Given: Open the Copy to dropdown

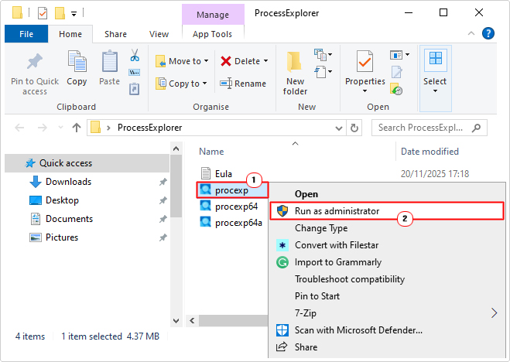Looking at the screenshot, I should point(182,84).
